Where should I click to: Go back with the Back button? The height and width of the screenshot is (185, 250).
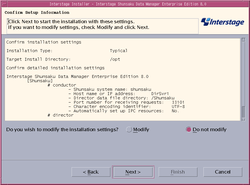click(91, 172)
